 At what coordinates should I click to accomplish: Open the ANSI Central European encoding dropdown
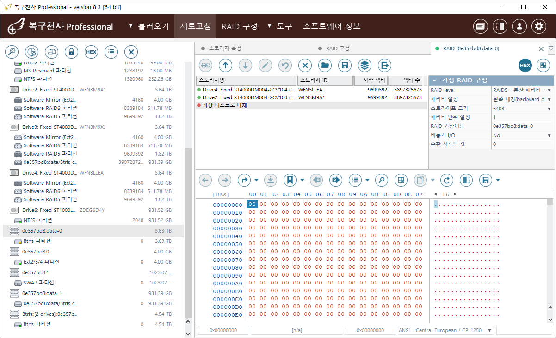tap(489, 331)
